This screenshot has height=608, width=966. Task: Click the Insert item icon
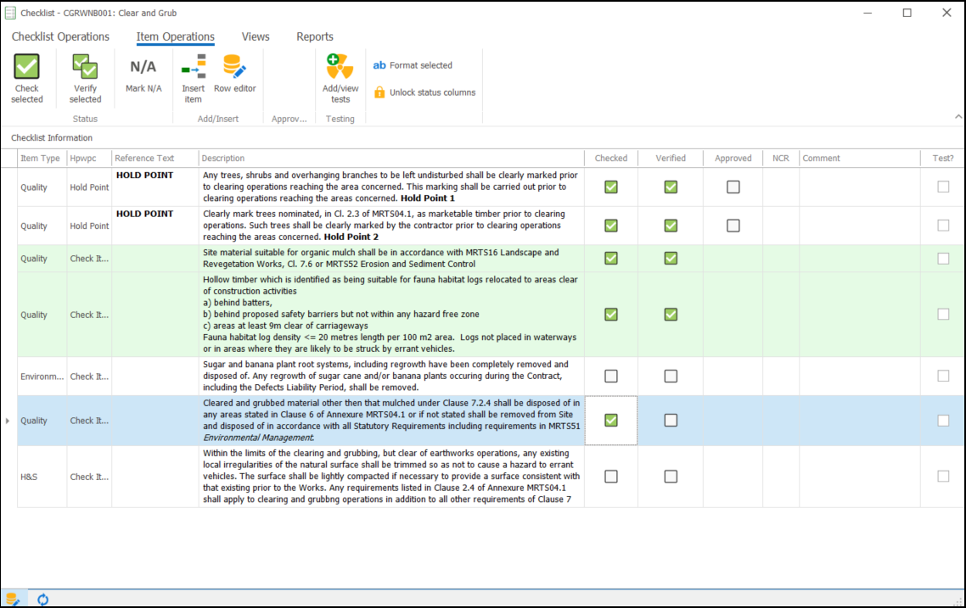193,76
